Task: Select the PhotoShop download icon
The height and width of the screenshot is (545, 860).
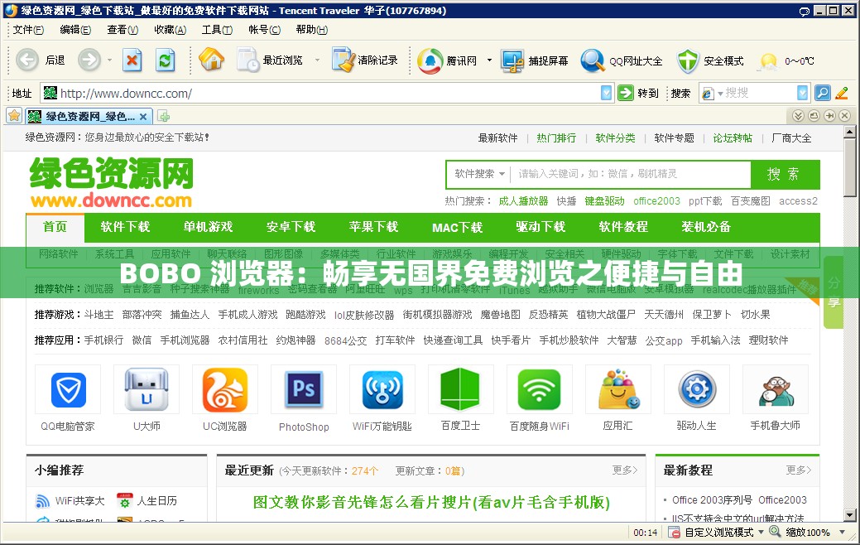Action: point(303,389)
